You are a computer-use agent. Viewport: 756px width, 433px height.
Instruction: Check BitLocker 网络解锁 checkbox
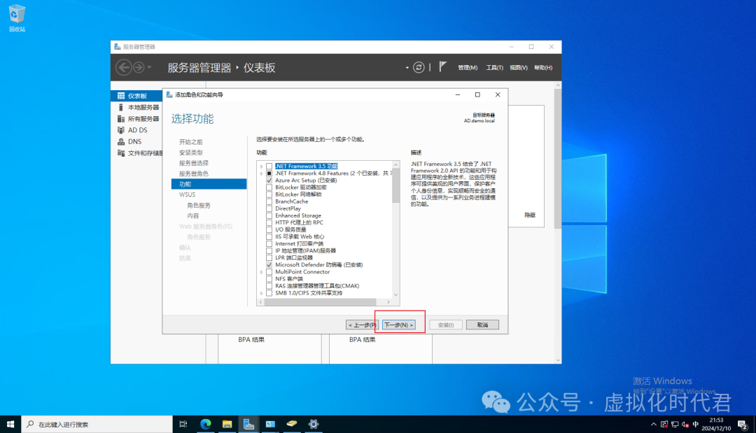pyautogui.click(x=269, y=194)
